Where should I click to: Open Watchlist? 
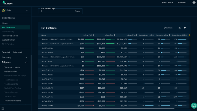tap(182, 3)
